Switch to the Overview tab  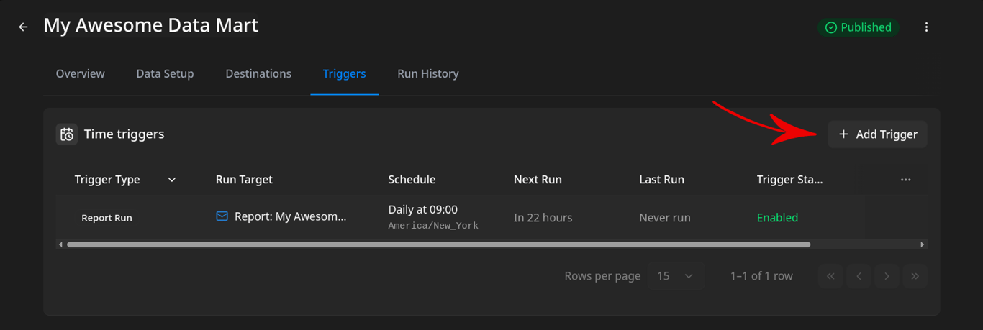(80, 73)
